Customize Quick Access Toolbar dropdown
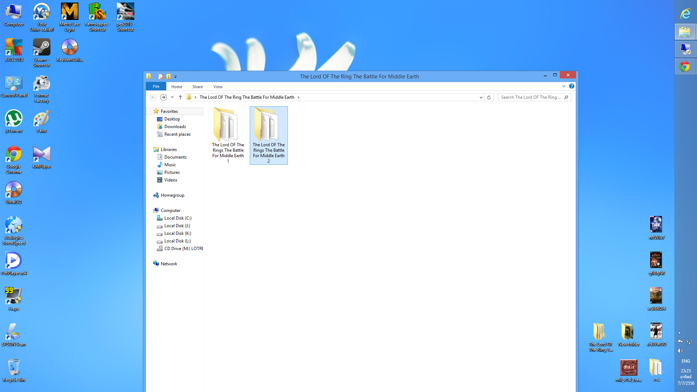This screenshot has height=392, width=697. [x=176, y=77]
